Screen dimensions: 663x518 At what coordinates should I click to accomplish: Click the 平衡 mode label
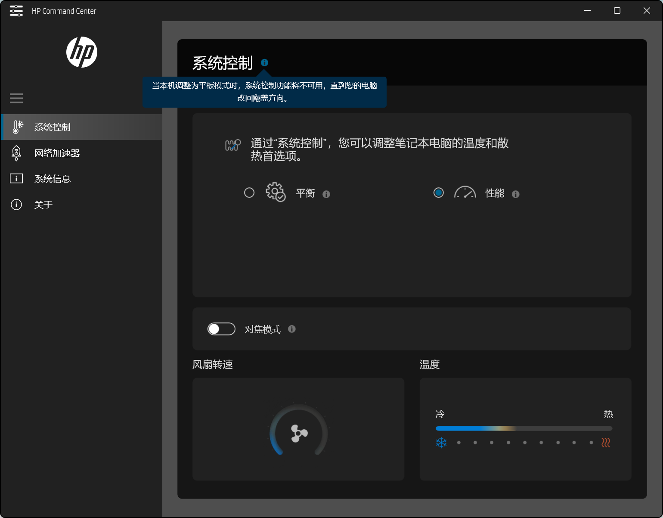coord(306,193)
